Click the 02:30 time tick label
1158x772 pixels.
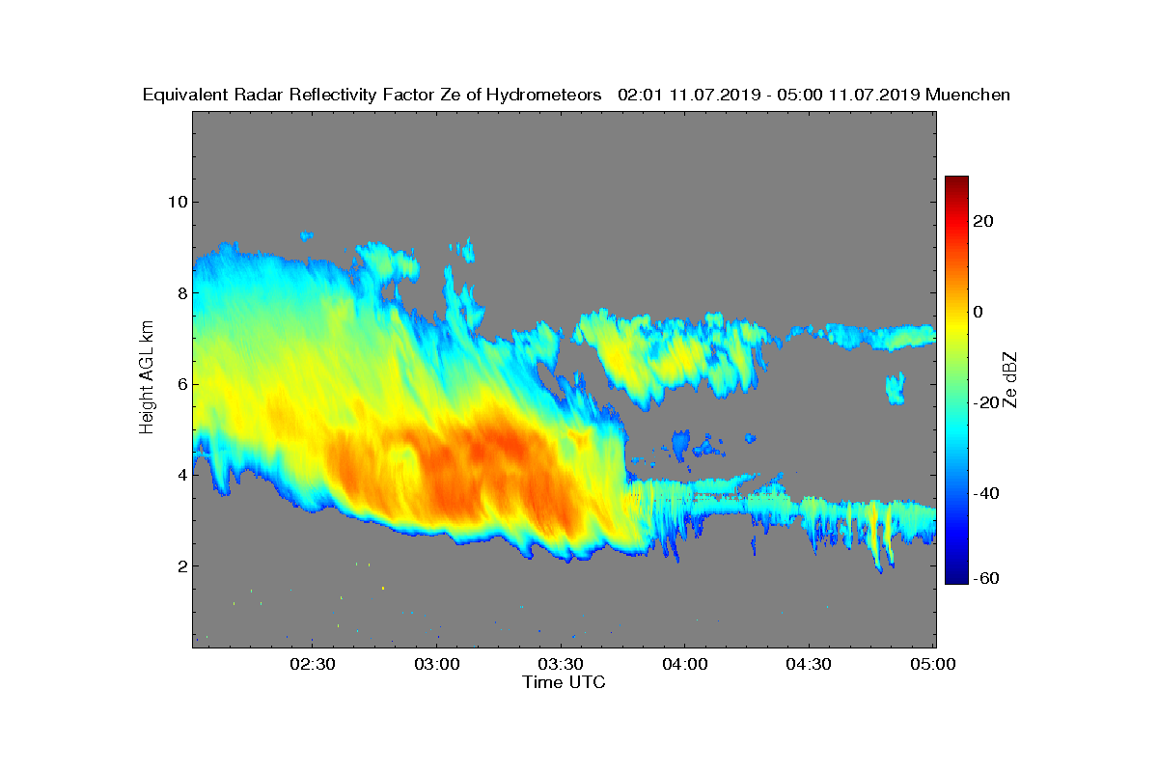312,664
